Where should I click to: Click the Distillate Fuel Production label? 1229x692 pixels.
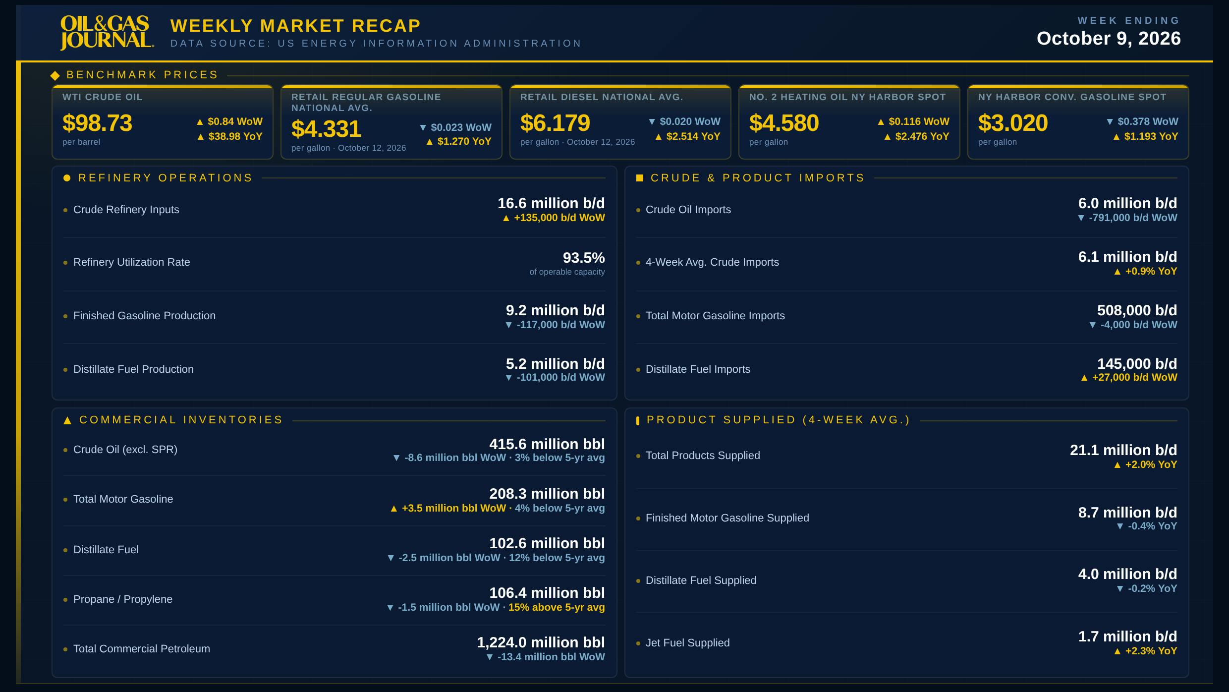[x=133, y=369]
